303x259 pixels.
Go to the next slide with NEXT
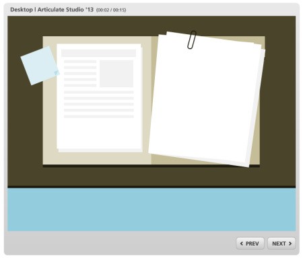tap(281, 244)
